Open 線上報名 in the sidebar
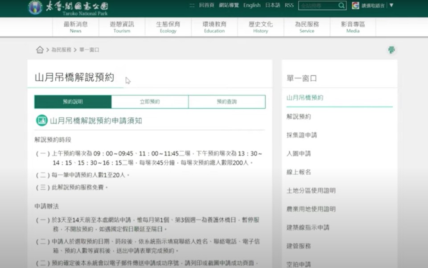Image resolution: width=428 pixels, height=268 pixels. point(299,172)
